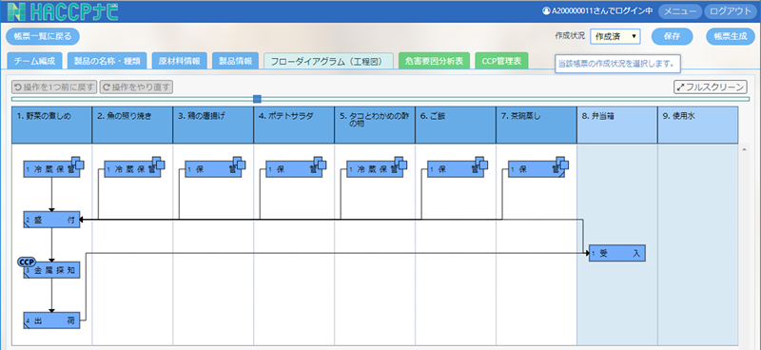The image size is (761, 350).
Task: Click the CCP badge on 金属探知
Action: pyautogui.click(x=28, y=262)
